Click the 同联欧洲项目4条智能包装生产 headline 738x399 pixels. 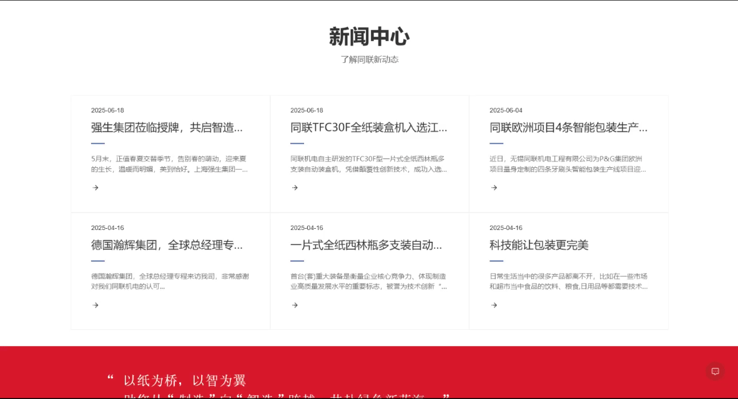click(x=567, y=127)
